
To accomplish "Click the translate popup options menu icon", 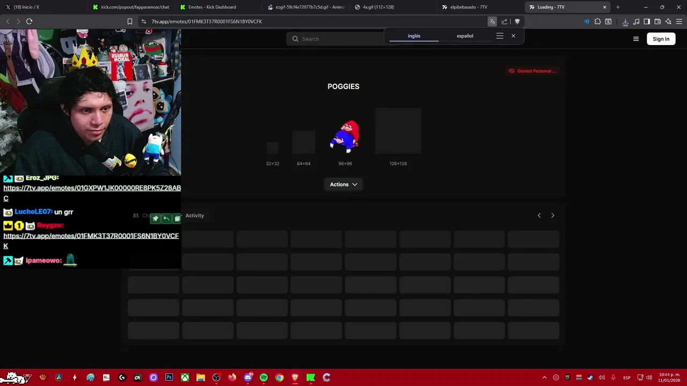I will tap(500, 36).
